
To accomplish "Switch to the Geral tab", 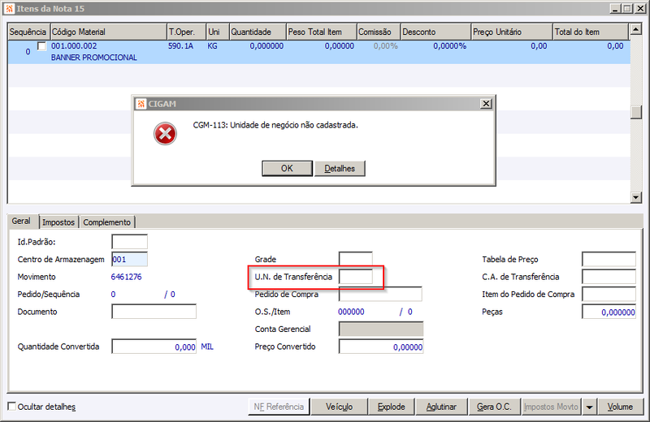I will click(21, 222).
